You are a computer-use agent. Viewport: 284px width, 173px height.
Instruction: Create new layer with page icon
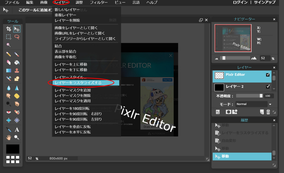[x=262, y=112]
